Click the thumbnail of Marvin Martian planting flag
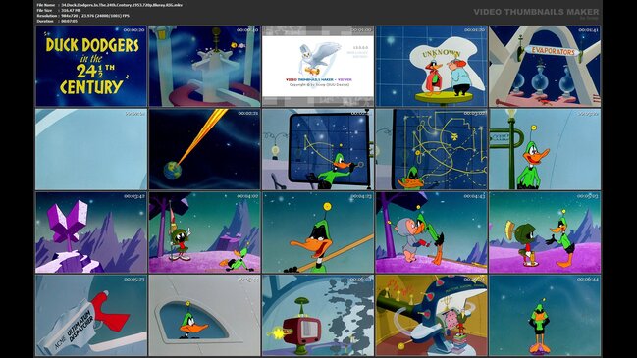 (204, 232)
